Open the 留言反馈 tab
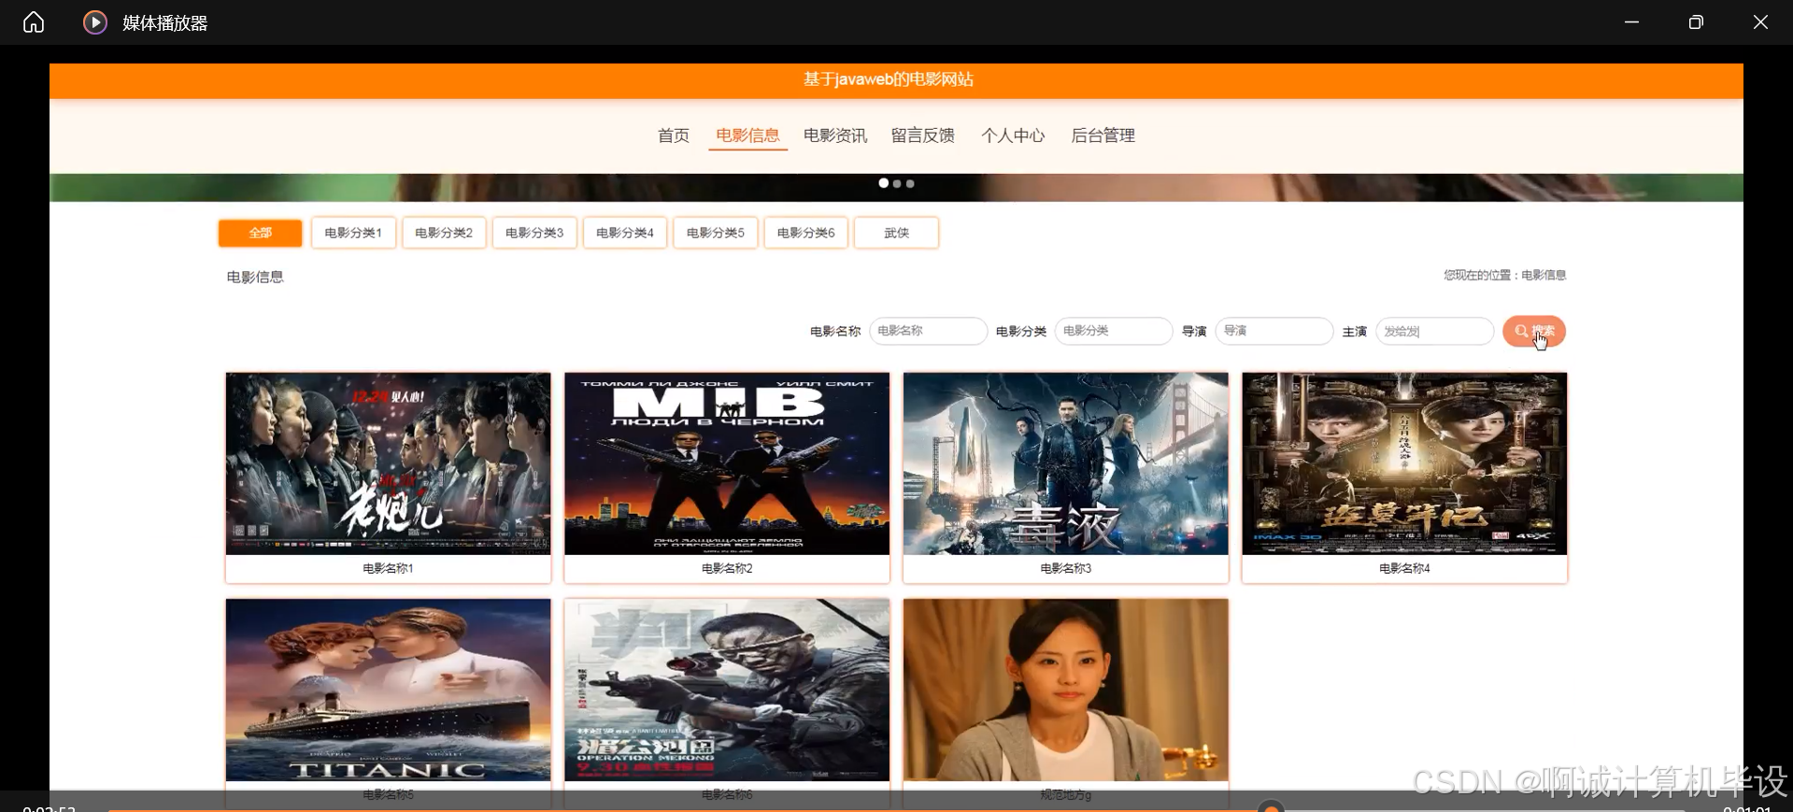 (x=923, y=135)
